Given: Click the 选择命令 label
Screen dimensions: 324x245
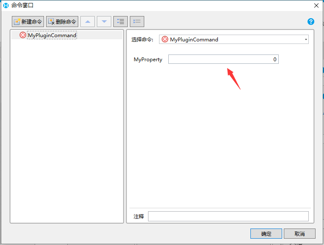Looking at the screenshot, I should coord(143,39).
